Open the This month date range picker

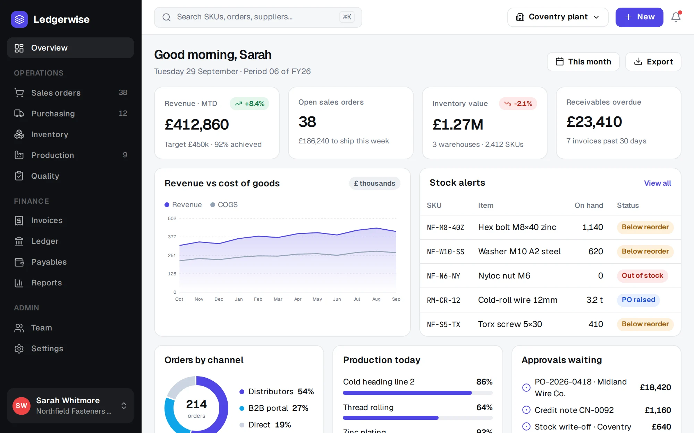click(x=583, y=62)
